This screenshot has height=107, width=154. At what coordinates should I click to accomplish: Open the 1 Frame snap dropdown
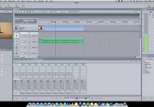(x=56, y=12)
